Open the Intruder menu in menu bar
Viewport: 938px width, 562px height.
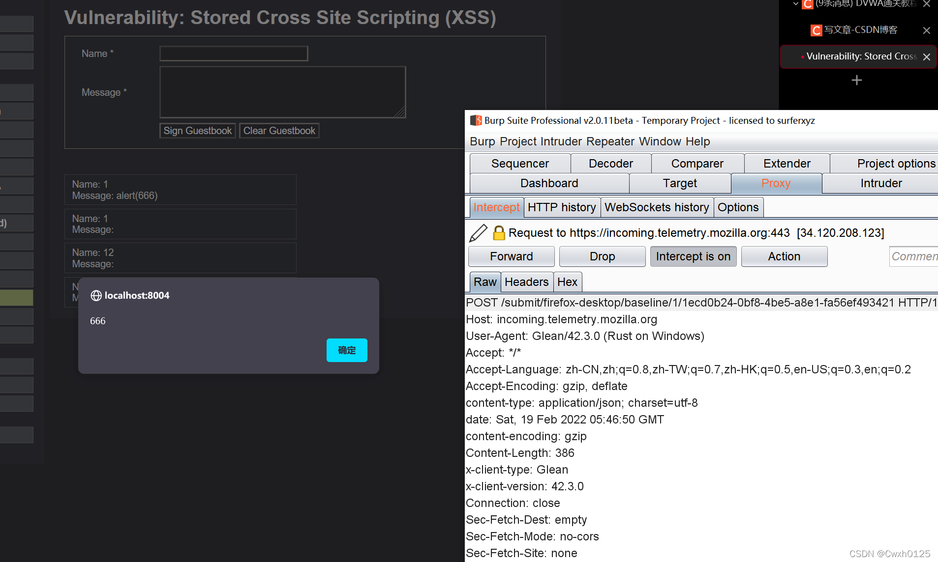click(561, 141)
